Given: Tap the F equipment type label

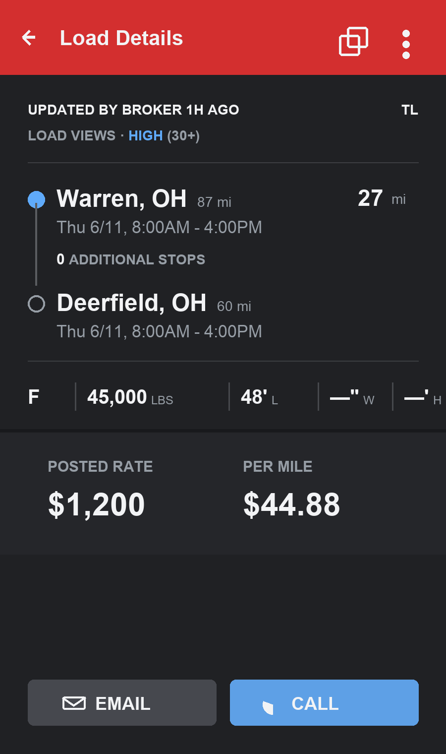Looking at the screenshot, I should 34,397.
